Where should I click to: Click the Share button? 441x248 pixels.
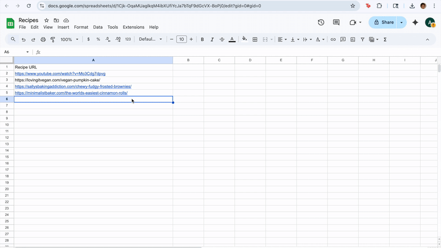(384, 23)
